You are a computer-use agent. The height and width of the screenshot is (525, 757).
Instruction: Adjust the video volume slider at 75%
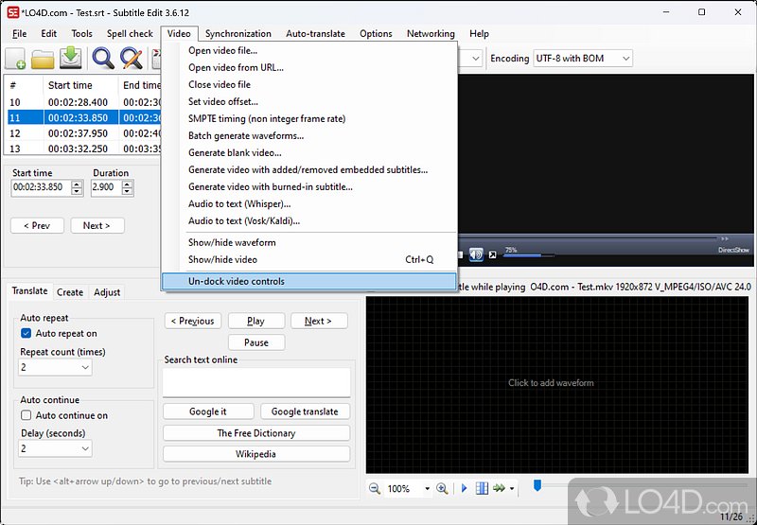[x=528, y=254]
